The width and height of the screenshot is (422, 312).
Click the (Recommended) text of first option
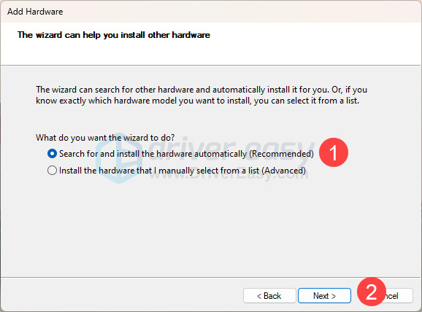(281, 154)
